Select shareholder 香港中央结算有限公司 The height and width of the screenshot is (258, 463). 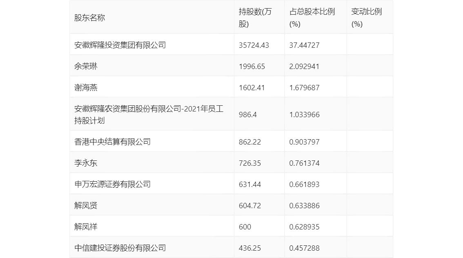point(112,142)
